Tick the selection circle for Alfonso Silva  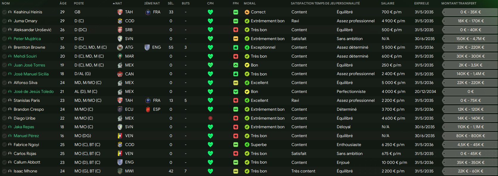4,83
